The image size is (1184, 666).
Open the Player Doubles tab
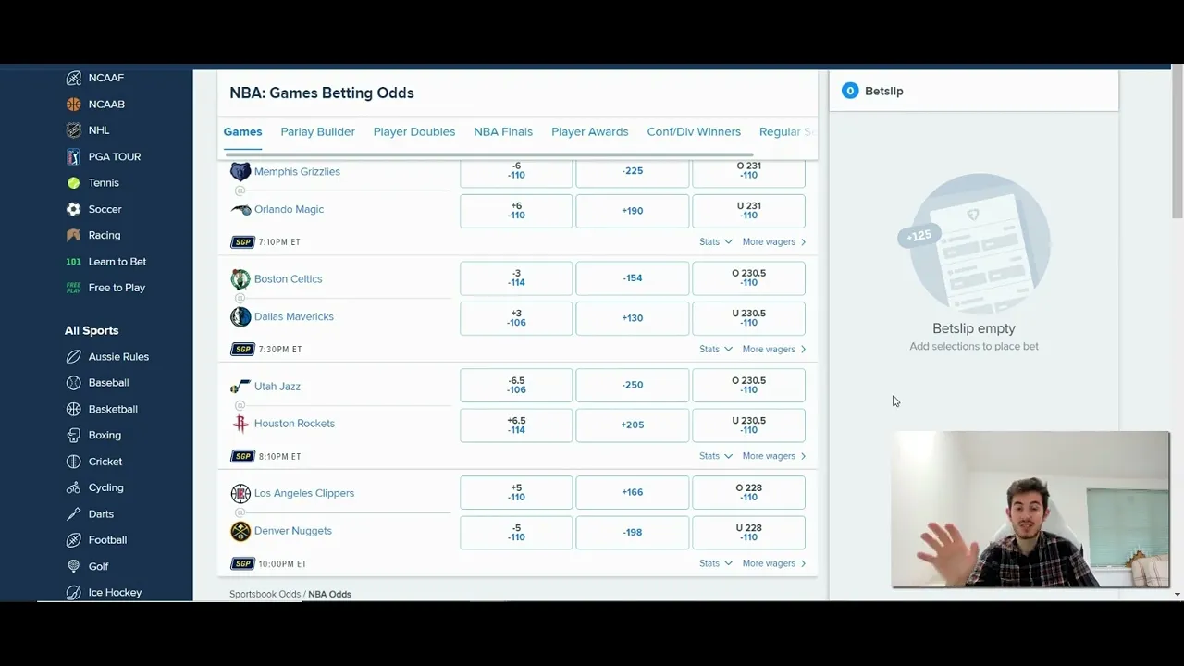[413, 131]
